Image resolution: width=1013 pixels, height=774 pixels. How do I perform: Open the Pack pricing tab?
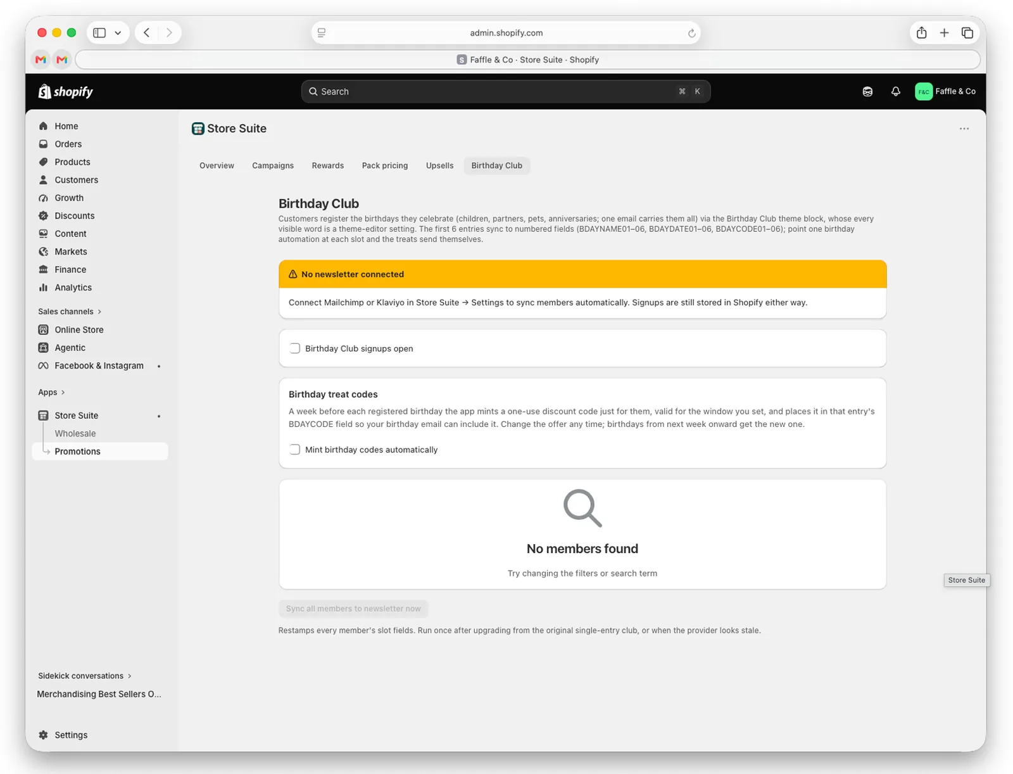point(385,166)
